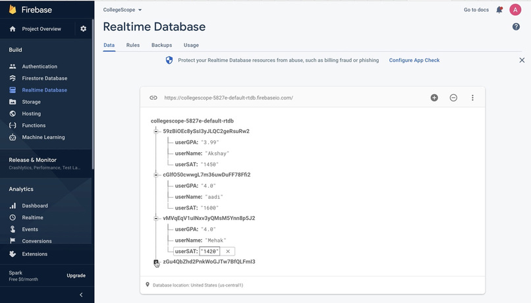The height and width of the screenshot is (303, 531).
Task: Collapse the sidebar with chevron
Action: click(81, 295)
